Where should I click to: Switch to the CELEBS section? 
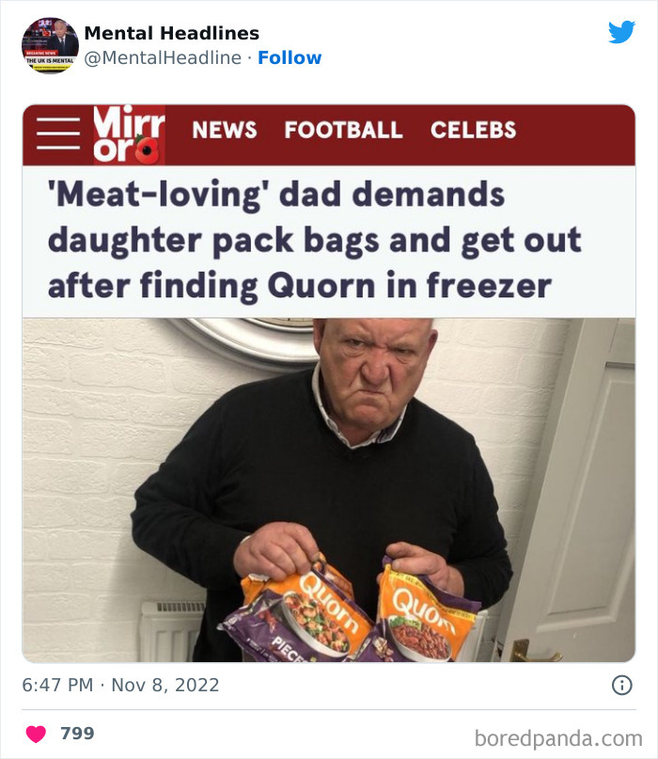click(474, 131)
